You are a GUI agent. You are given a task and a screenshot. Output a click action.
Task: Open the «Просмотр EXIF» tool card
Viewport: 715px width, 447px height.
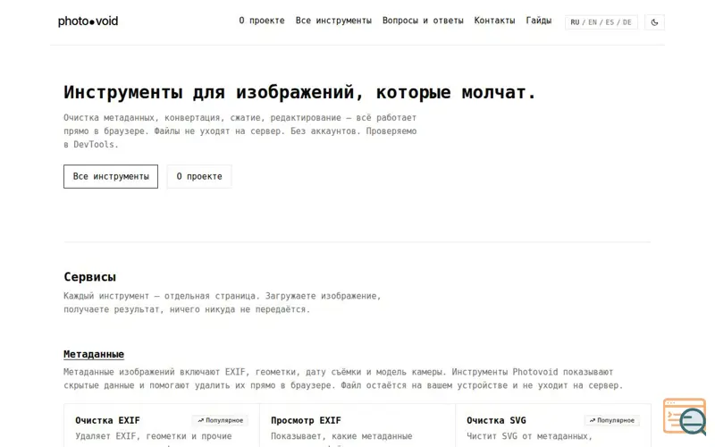[x=357, y=426]
